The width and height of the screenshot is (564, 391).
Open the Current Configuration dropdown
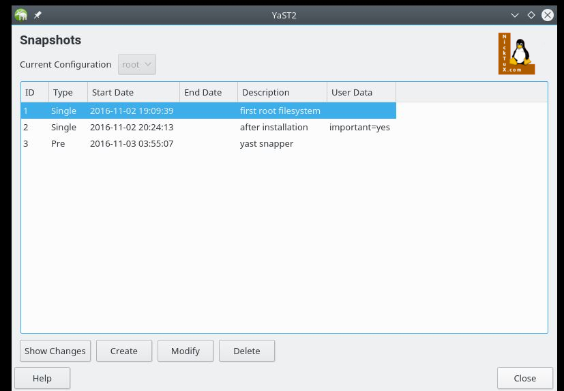point(137,65)
